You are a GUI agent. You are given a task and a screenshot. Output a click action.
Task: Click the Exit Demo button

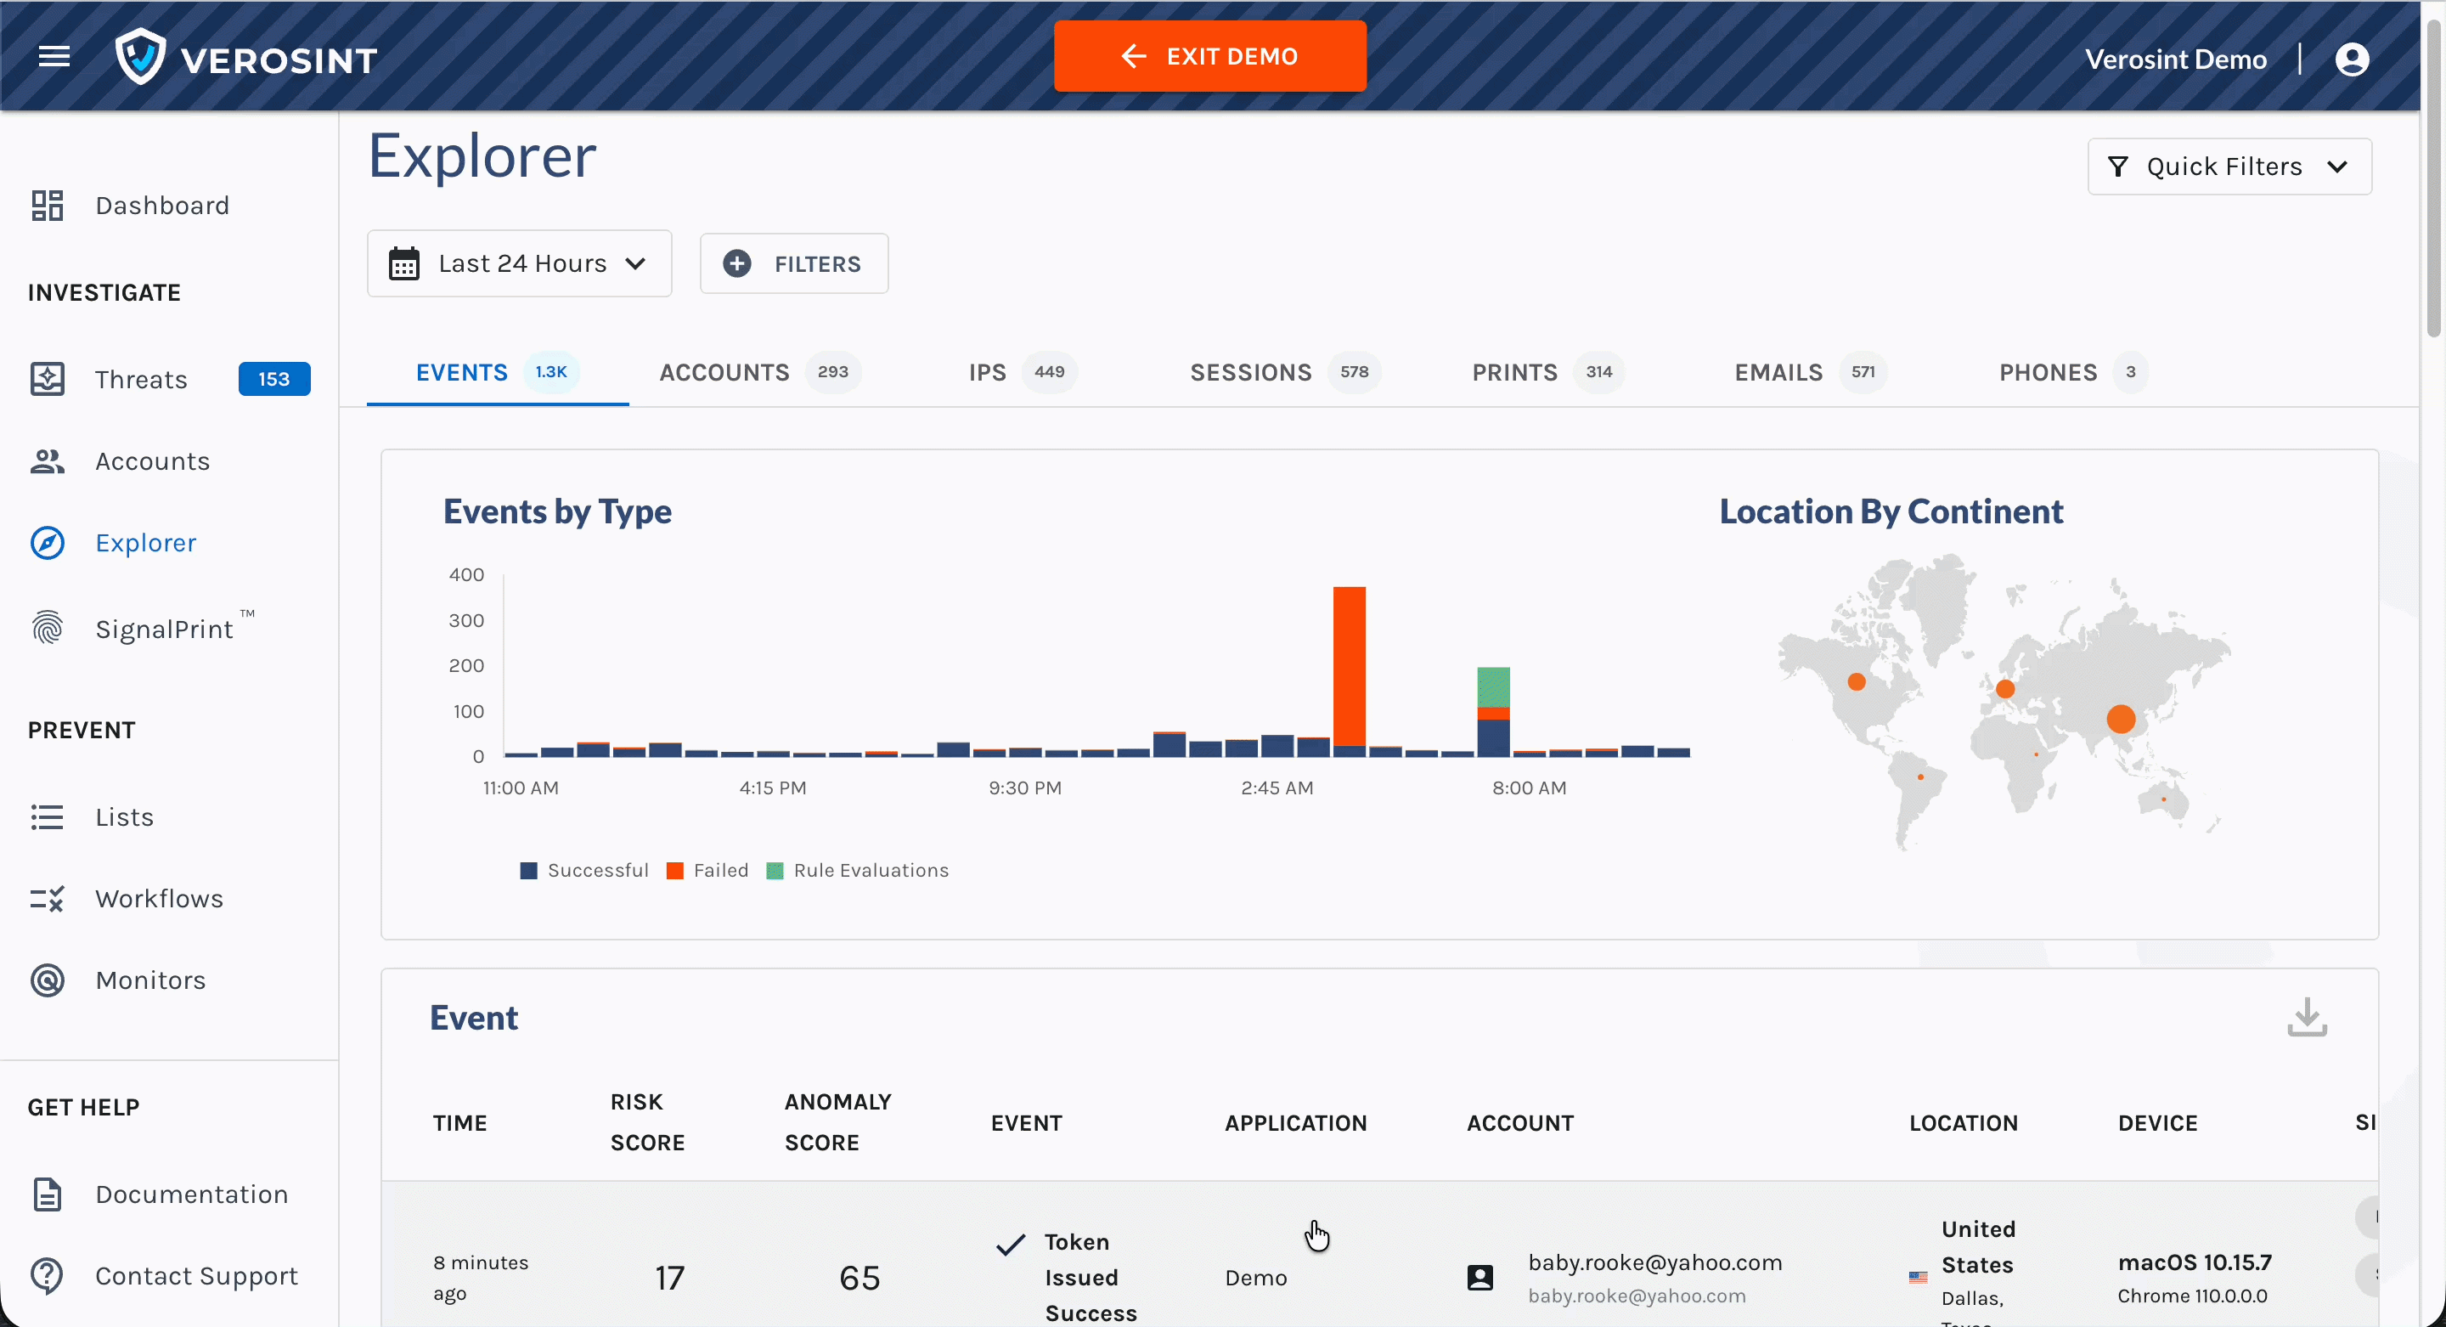1209,57
